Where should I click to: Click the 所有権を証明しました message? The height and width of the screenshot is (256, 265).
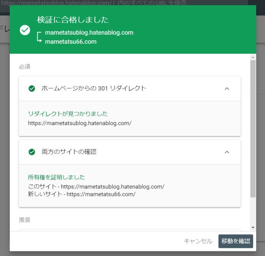click(56, 177)
